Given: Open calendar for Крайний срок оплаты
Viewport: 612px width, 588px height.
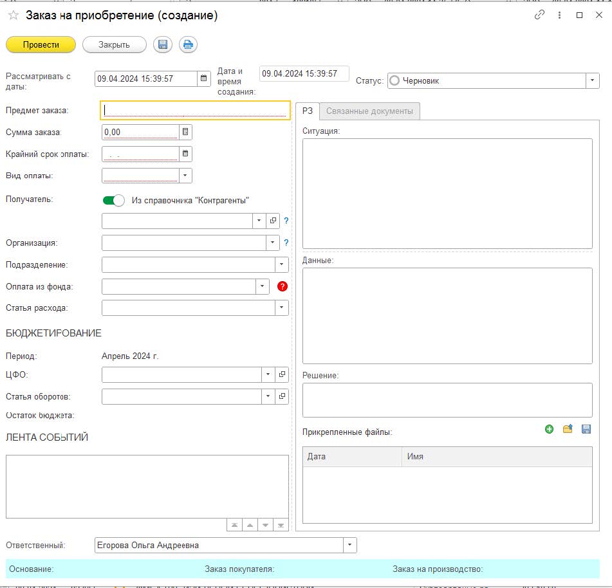Looking at the screenshot, I should (x=185, y=154).
